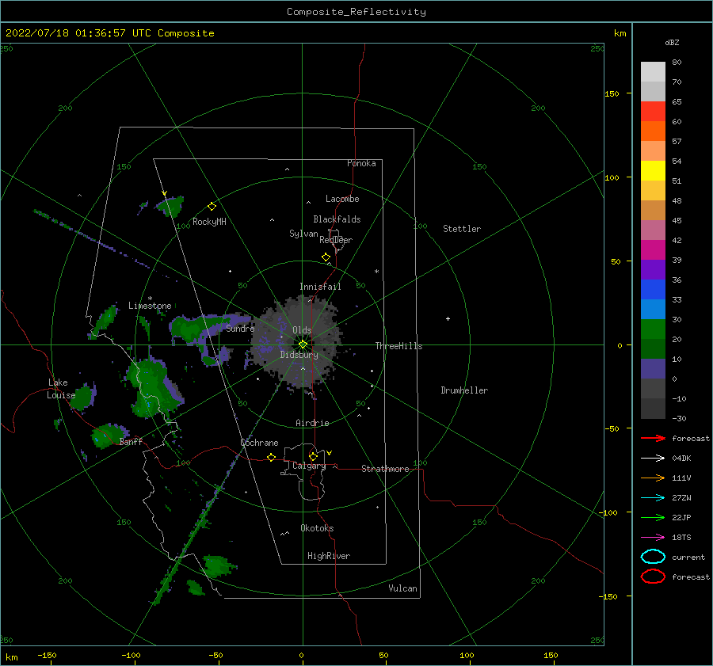The image size is (713, 666).
Task: Click the RockyMH label
Action: (209, 222)
